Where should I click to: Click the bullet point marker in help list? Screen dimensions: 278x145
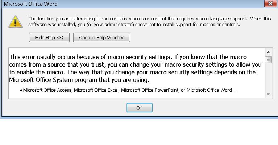[x=21, y=91]
